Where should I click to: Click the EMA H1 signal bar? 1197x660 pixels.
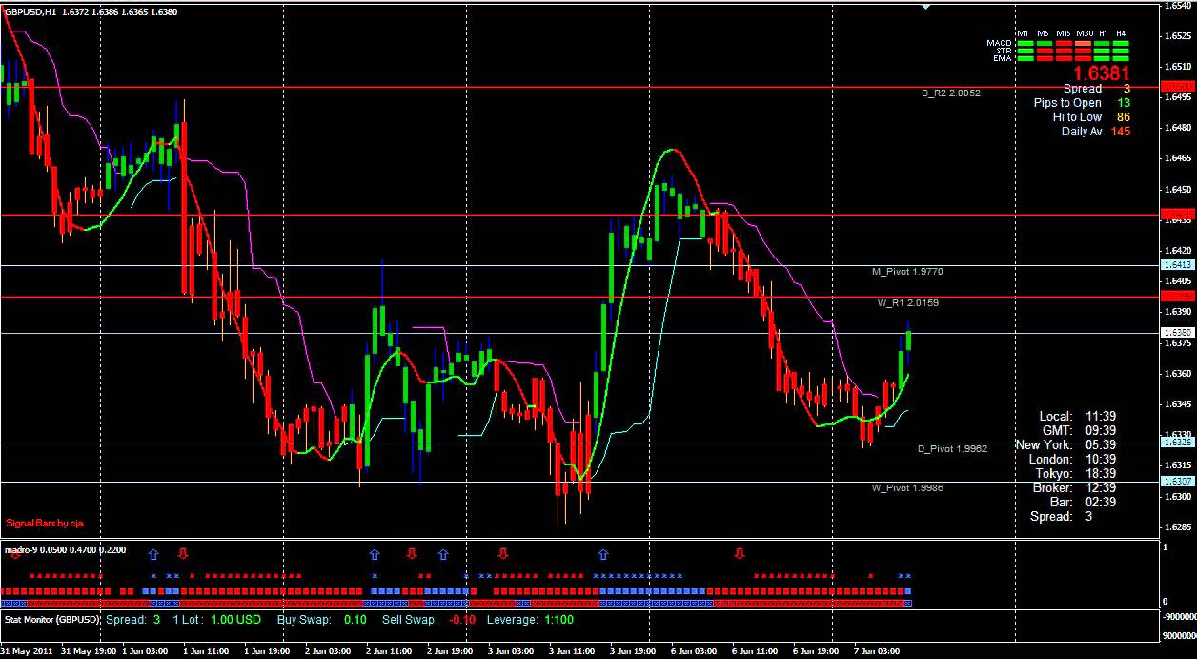coord(1102,58)
